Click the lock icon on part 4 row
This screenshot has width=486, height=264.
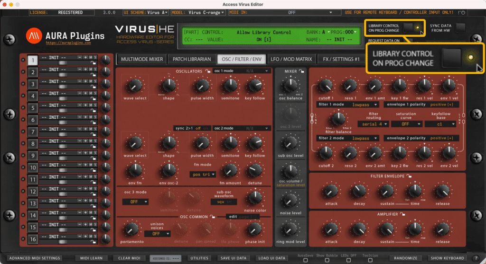click(93, 98)
